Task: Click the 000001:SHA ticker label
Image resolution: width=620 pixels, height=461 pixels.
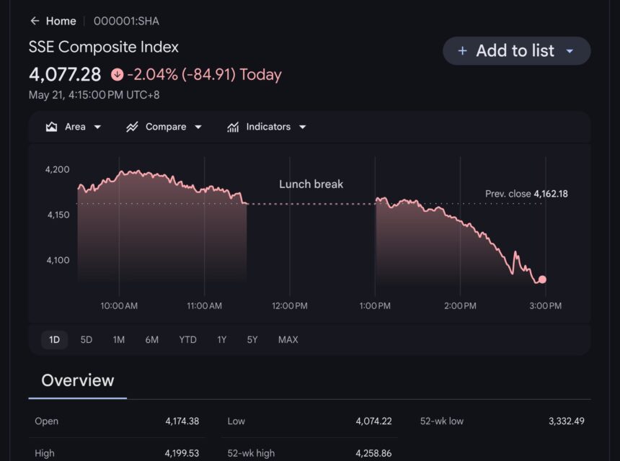Action: point(127,21)
